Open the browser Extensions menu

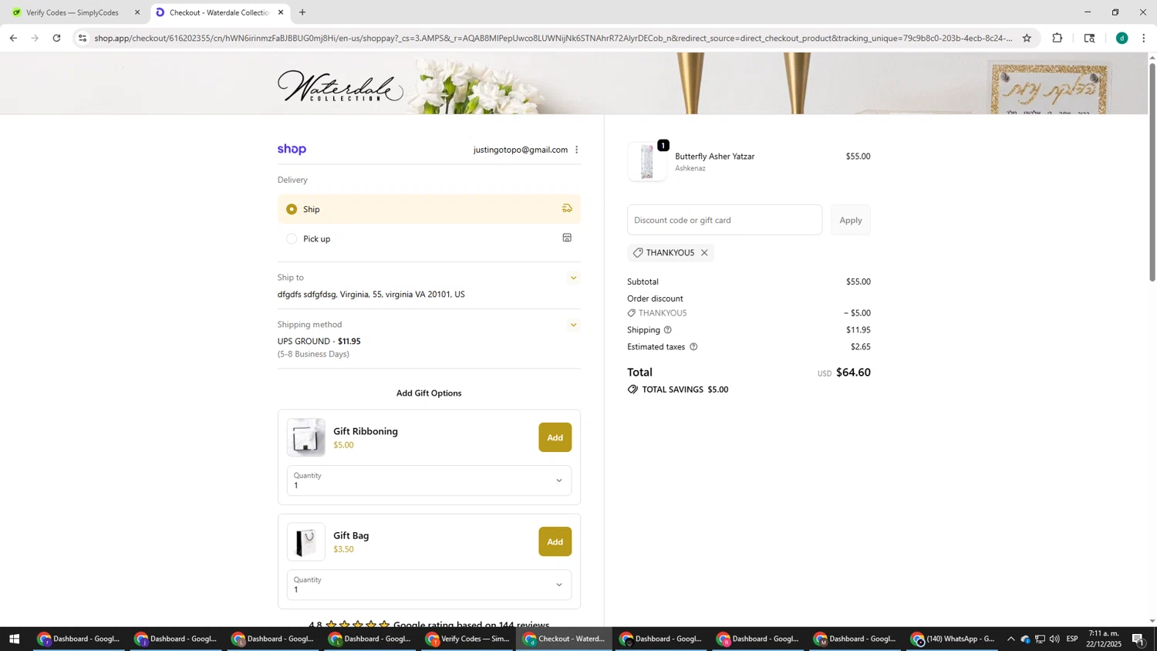coord(1057,38)
